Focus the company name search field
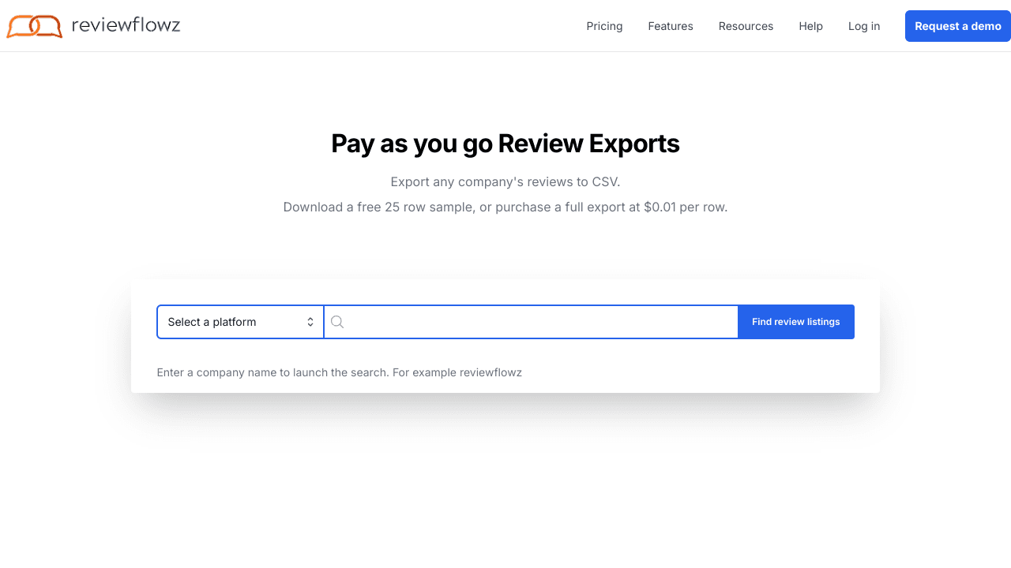The image size is (1011, 568). [531, 322]
